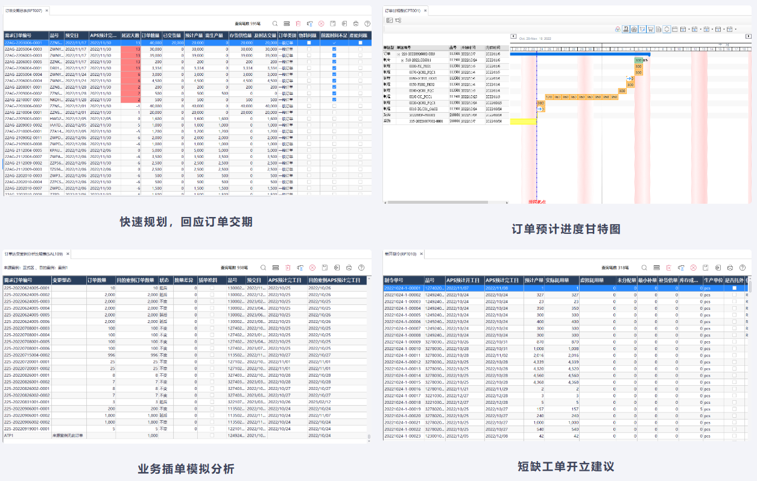This screenshot has height=481, width=757.
Task: Select the 订单交期总表(RPT007) tab
Action: point(24,11)
